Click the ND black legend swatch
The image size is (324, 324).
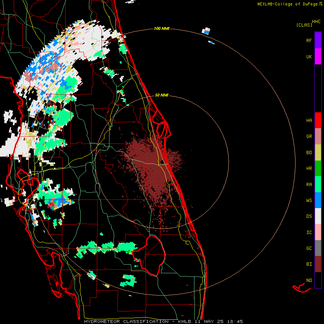[318, 280]
